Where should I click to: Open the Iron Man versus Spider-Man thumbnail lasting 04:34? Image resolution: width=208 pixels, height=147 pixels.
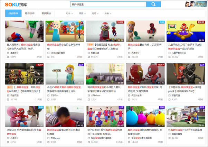145,74
